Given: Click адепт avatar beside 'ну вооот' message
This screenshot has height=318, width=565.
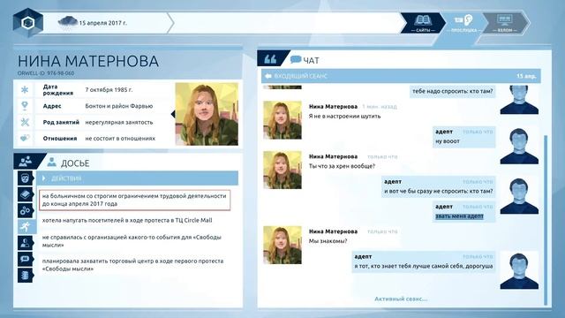Looking at the screenshot, I should (519, 146).
